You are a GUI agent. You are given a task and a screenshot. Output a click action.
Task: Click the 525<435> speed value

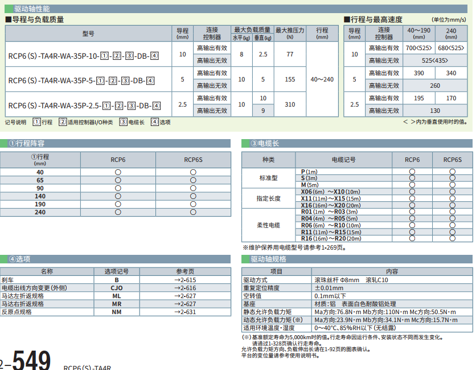pyautogui.click(x=435, y=60)
